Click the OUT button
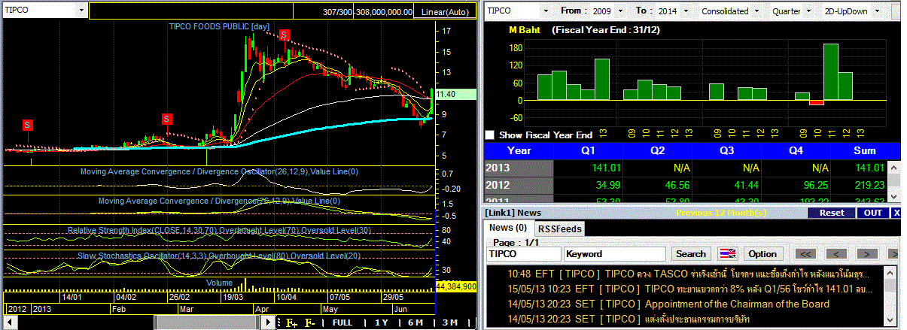This screenshot has height=330, width=907. pos(872,213)
